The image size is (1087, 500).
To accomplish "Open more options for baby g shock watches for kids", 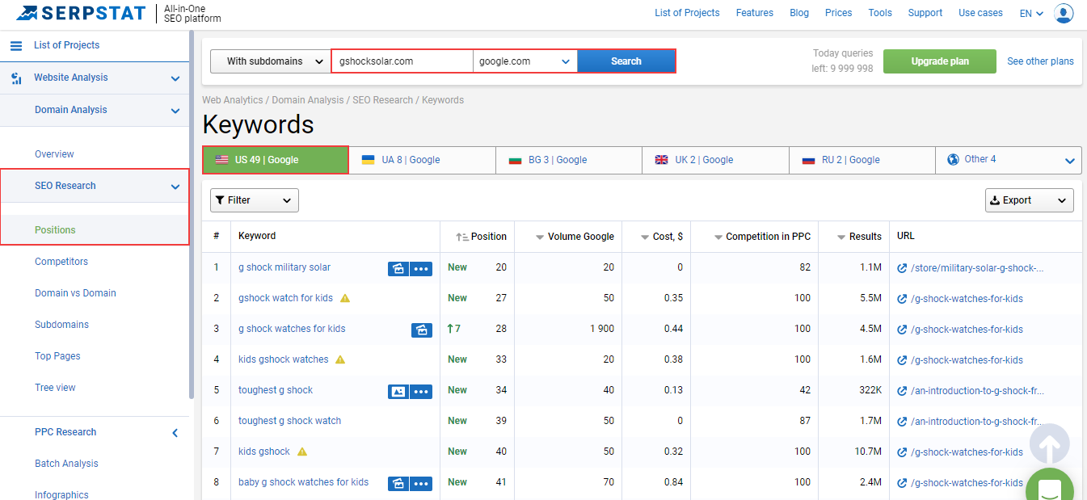I will point(421,483).
